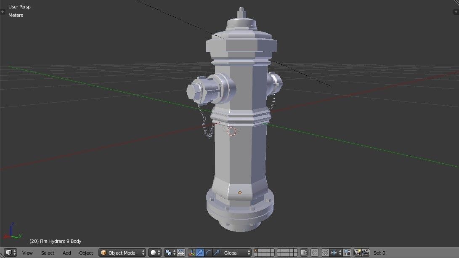Viewport: 459px width, 258px height.
Task: Select the chain hanging from left nozzle
Action: 205,122
